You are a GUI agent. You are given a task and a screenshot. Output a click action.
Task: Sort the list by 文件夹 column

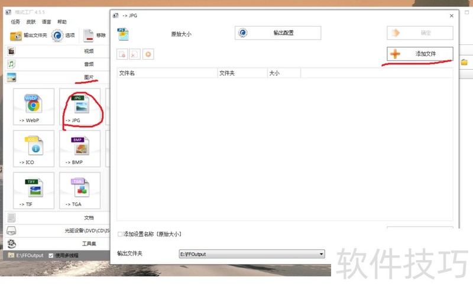tap(242, 73)
